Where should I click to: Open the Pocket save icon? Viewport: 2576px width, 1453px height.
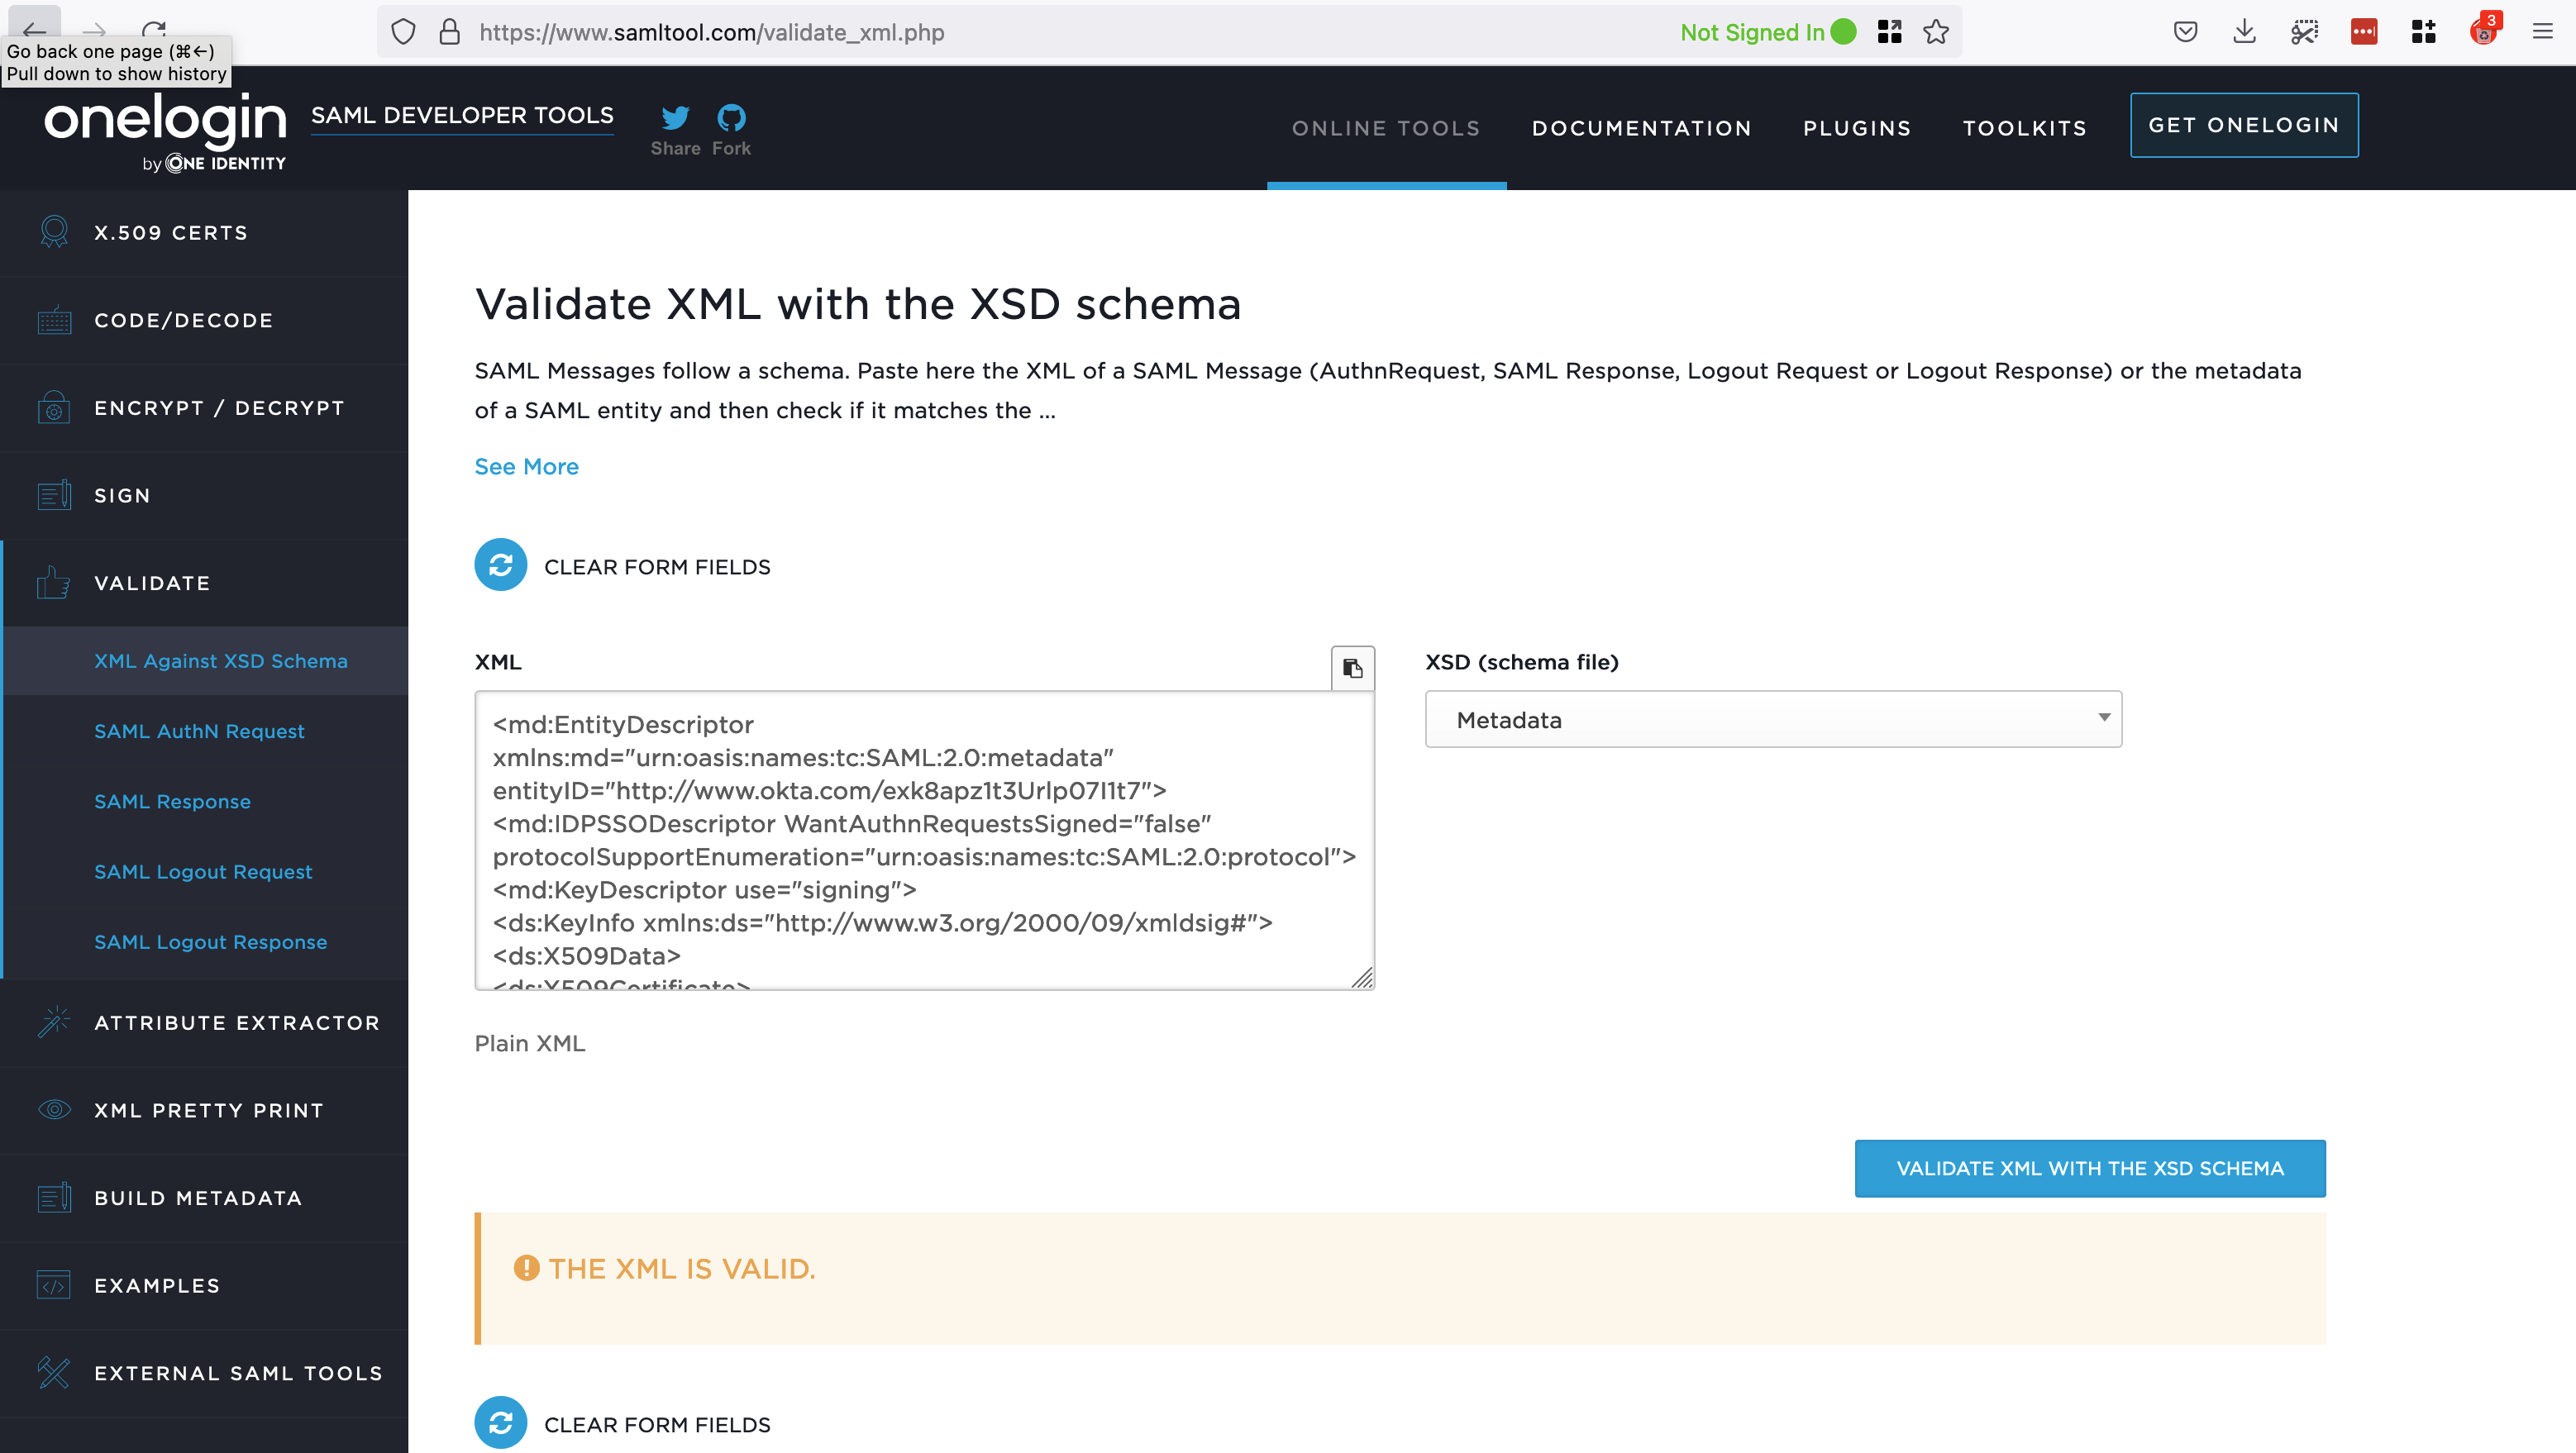pyautogui.click(x=2185, y=32)
